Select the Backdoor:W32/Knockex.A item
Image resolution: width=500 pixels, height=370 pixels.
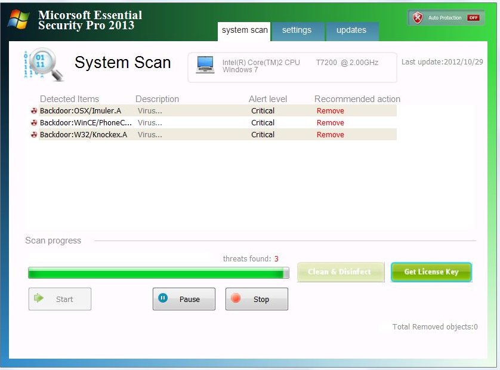coord(83,135)
